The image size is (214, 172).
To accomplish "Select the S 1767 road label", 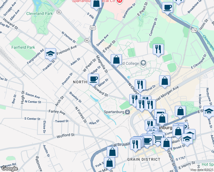I will (181, 159).
